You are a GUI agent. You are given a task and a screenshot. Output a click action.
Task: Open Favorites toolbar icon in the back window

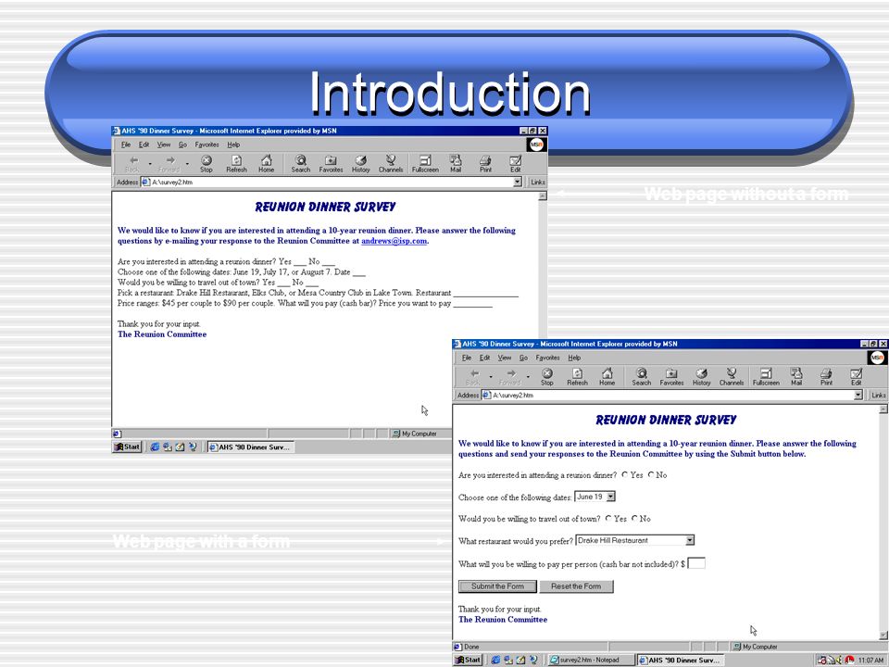[331, 164]
